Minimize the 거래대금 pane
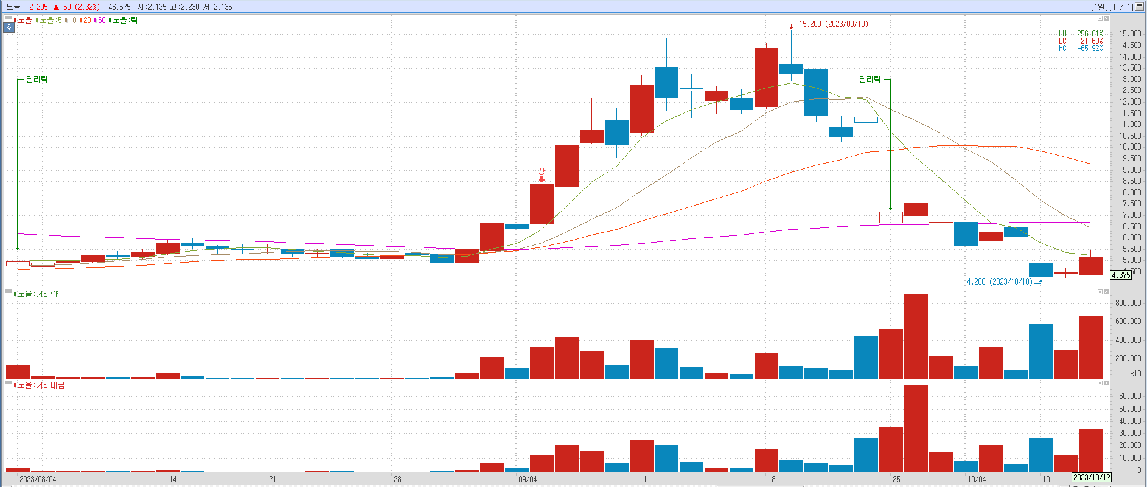The width and height of the screenshot is (1147, 487). [1100, 383]
